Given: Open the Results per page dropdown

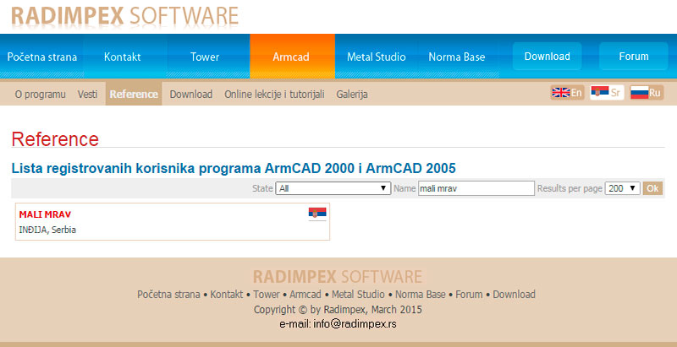Looking at the screenshot, I should coord(623,188).
